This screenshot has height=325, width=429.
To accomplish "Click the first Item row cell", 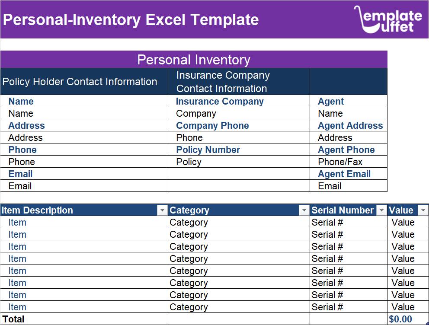I will pyautogui.click(x=84, y=222).
